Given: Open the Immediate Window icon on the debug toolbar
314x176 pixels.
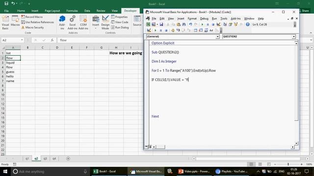Looking at the screenshot, I should [201, 30].
